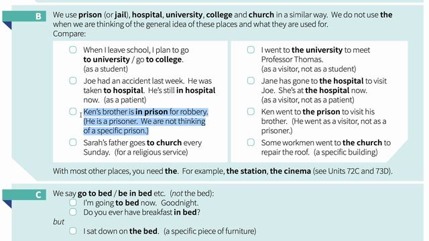Viewport: 429px width, 241px height.
Task: Tick the checkbox beside 'I'm going to bed now'
Action: tap(73, 202)
